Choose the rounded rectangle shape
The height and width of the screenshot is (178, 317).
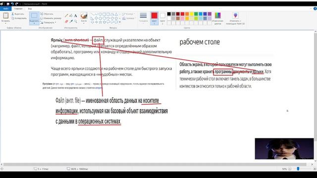108,14
